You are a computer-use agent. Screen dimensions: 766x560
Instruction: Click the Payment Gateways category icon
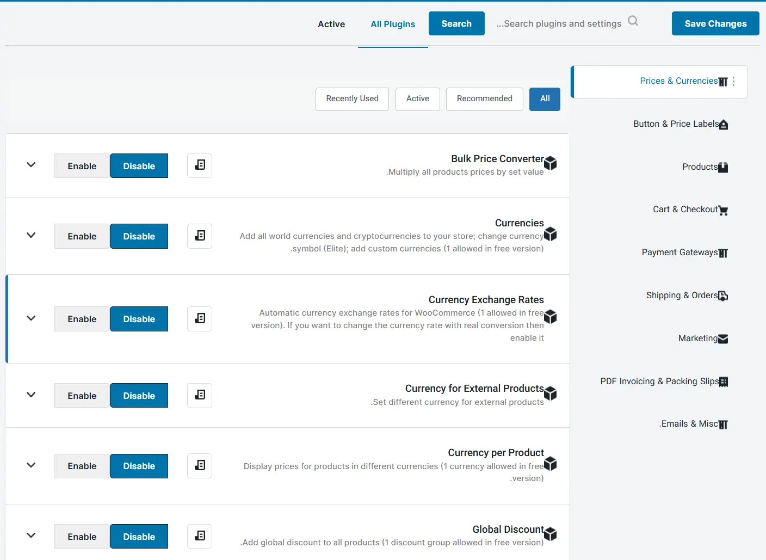[723, 253]
